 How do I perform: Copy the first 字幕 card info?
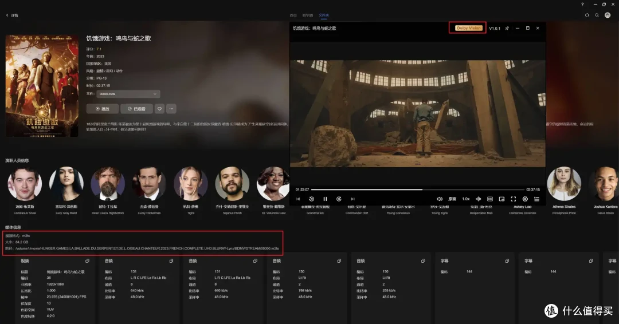click(x=507, y=261)
